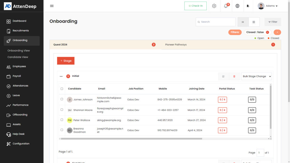Open Candidate View in the sidebar
This screenshot has width=290, height=163.
pos(18,57)
